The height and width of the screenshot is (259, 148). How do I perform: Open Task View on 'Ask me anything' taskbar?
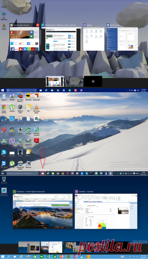click(41, 90)
